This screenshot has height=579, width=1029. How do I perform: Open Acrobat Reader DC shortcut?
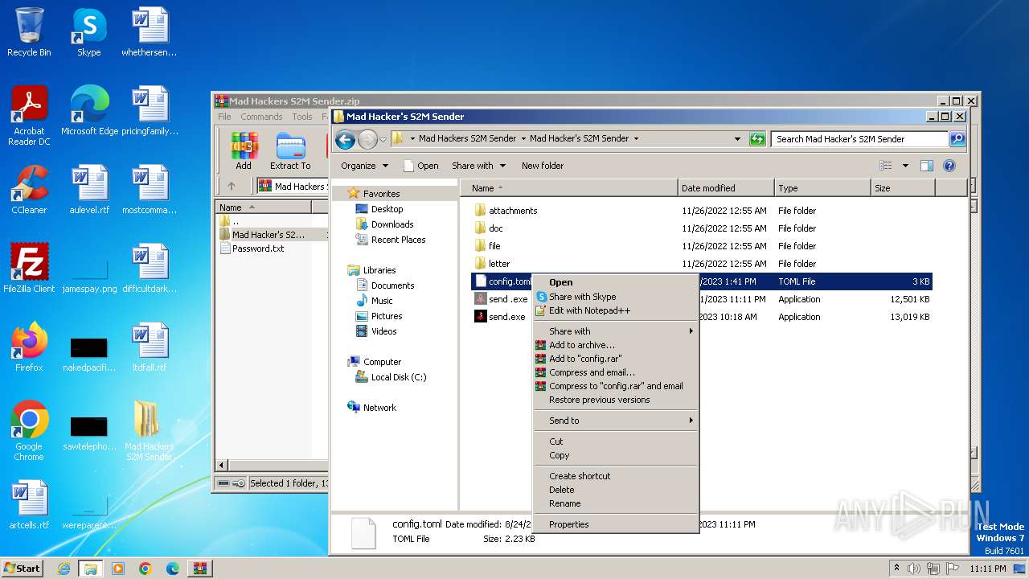pos(29,116)
